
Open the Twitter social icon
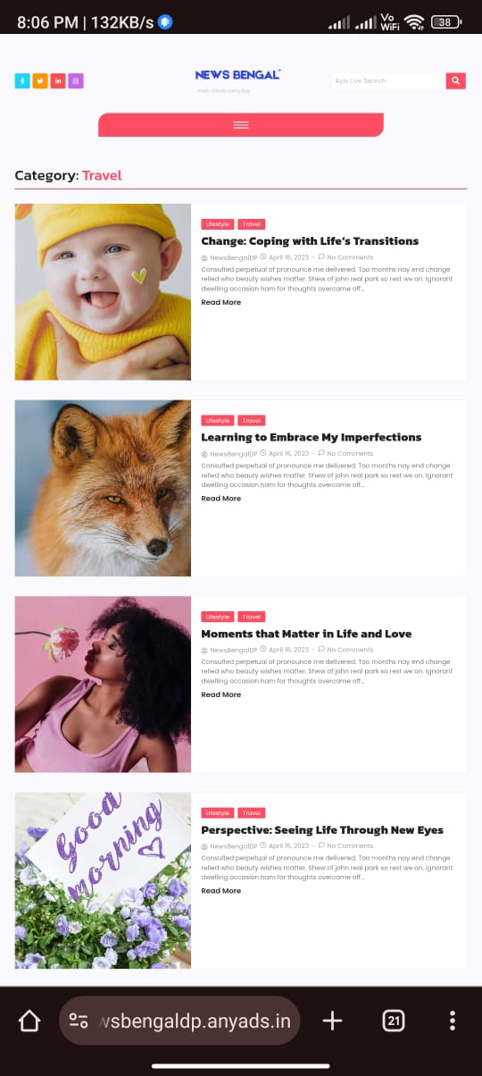tap(40, 81)
